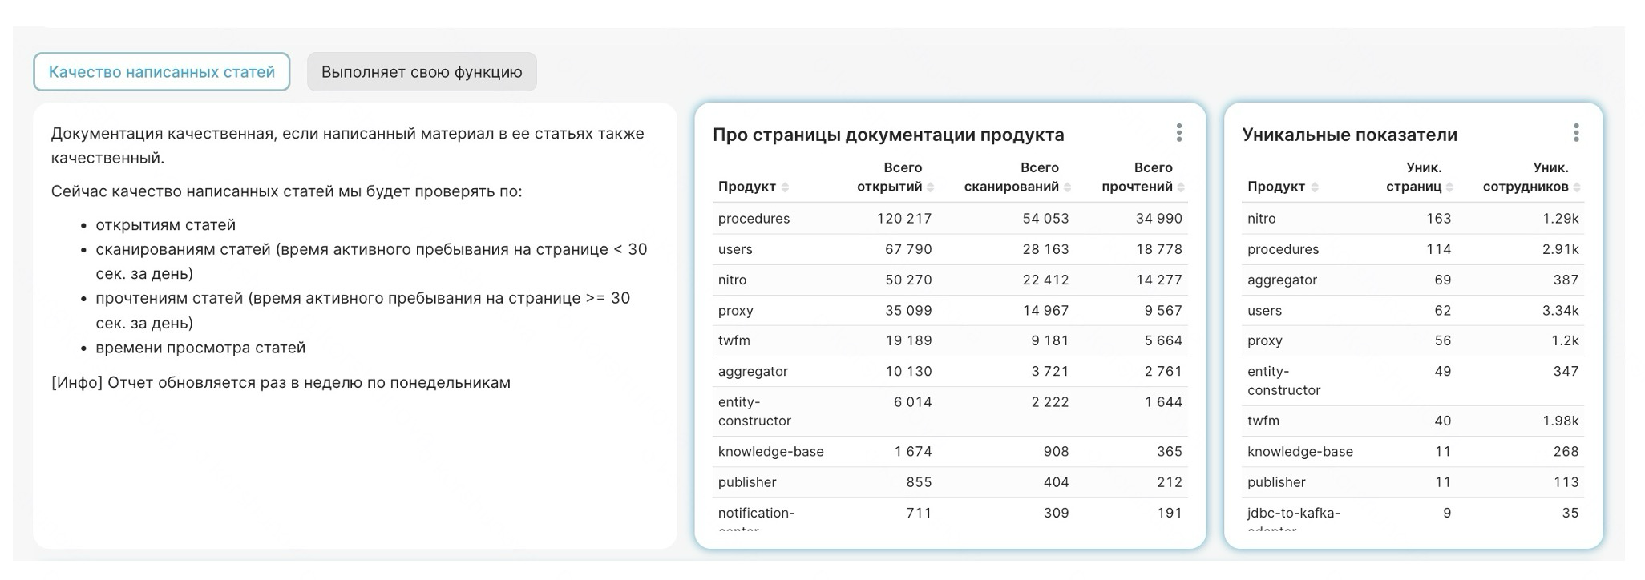The image size is (1645, 580).
Task: Sort by 'Всего сканирований' sort icon
Action: point(1067,187)
